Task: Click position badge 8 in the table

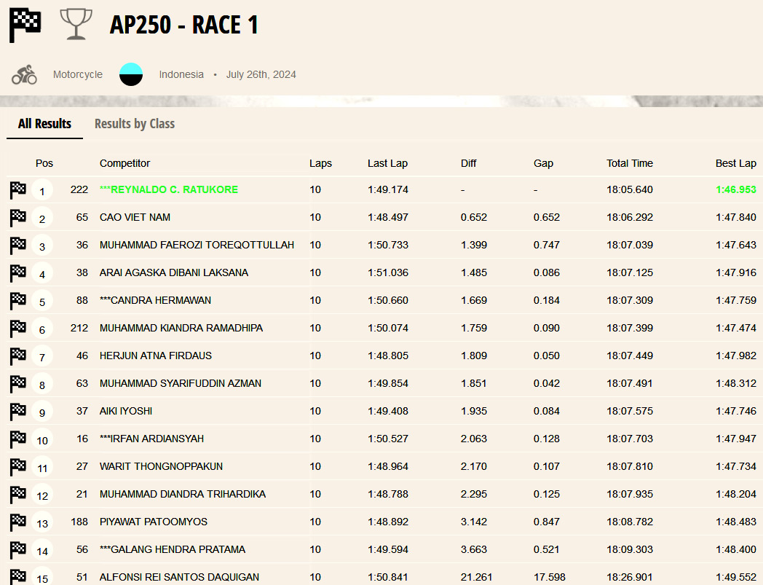Action: point(42,385)
